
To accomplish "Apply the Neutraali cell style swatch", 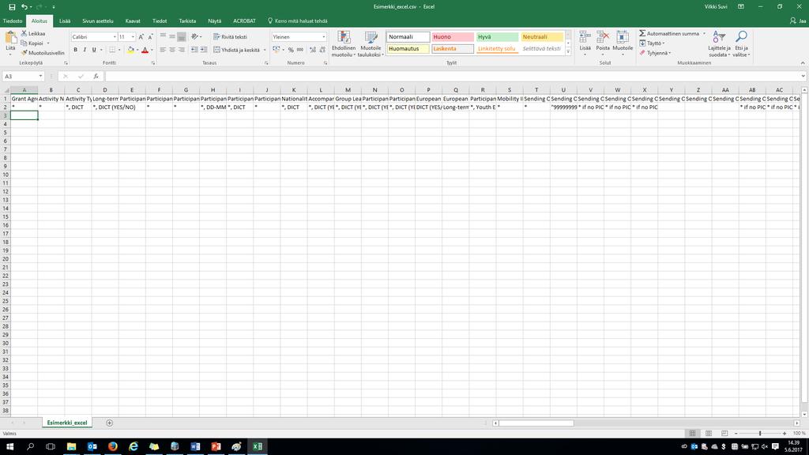I will pos(542,36).
